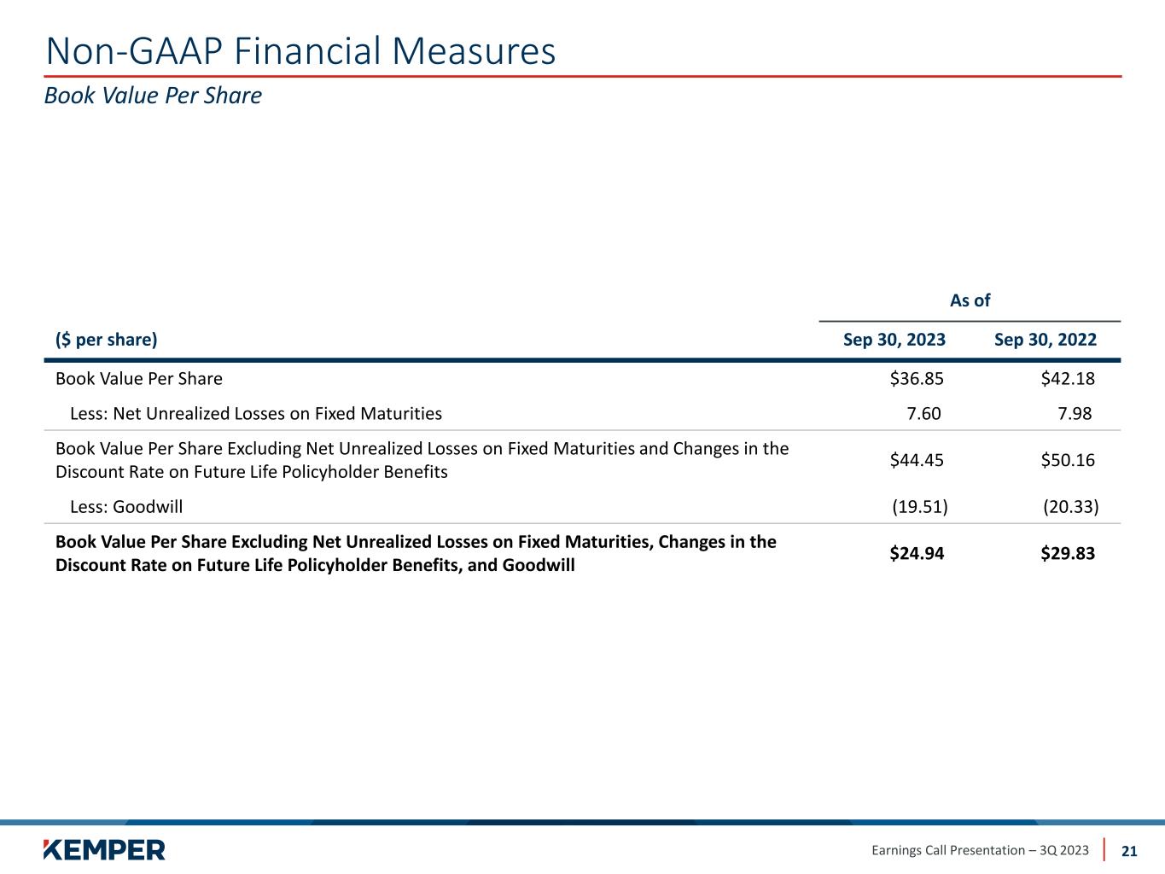Click the $44.45 value cell
This screenshot has width=1165, height=874.
click(x=917, y=461)
